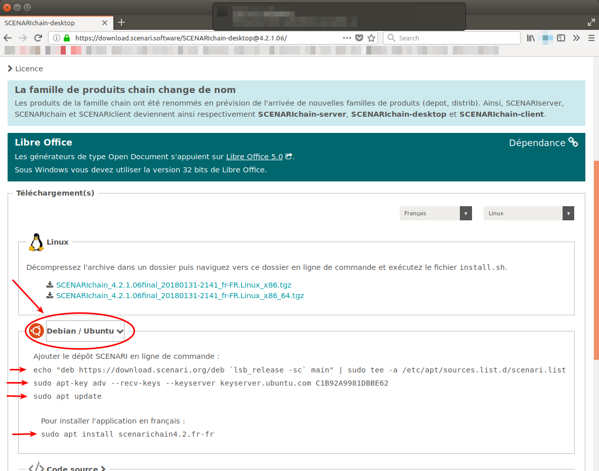This screenshot has height=471, width=599.
Task: Click the fullscreen arrows icon top right
Action: 591,23
